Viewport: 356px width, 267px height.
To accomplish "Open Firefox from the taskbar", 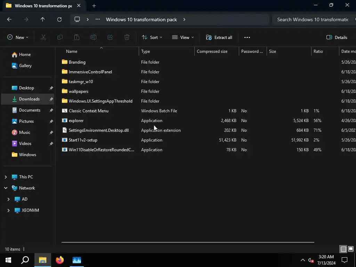I will click(x=60, y=260).
